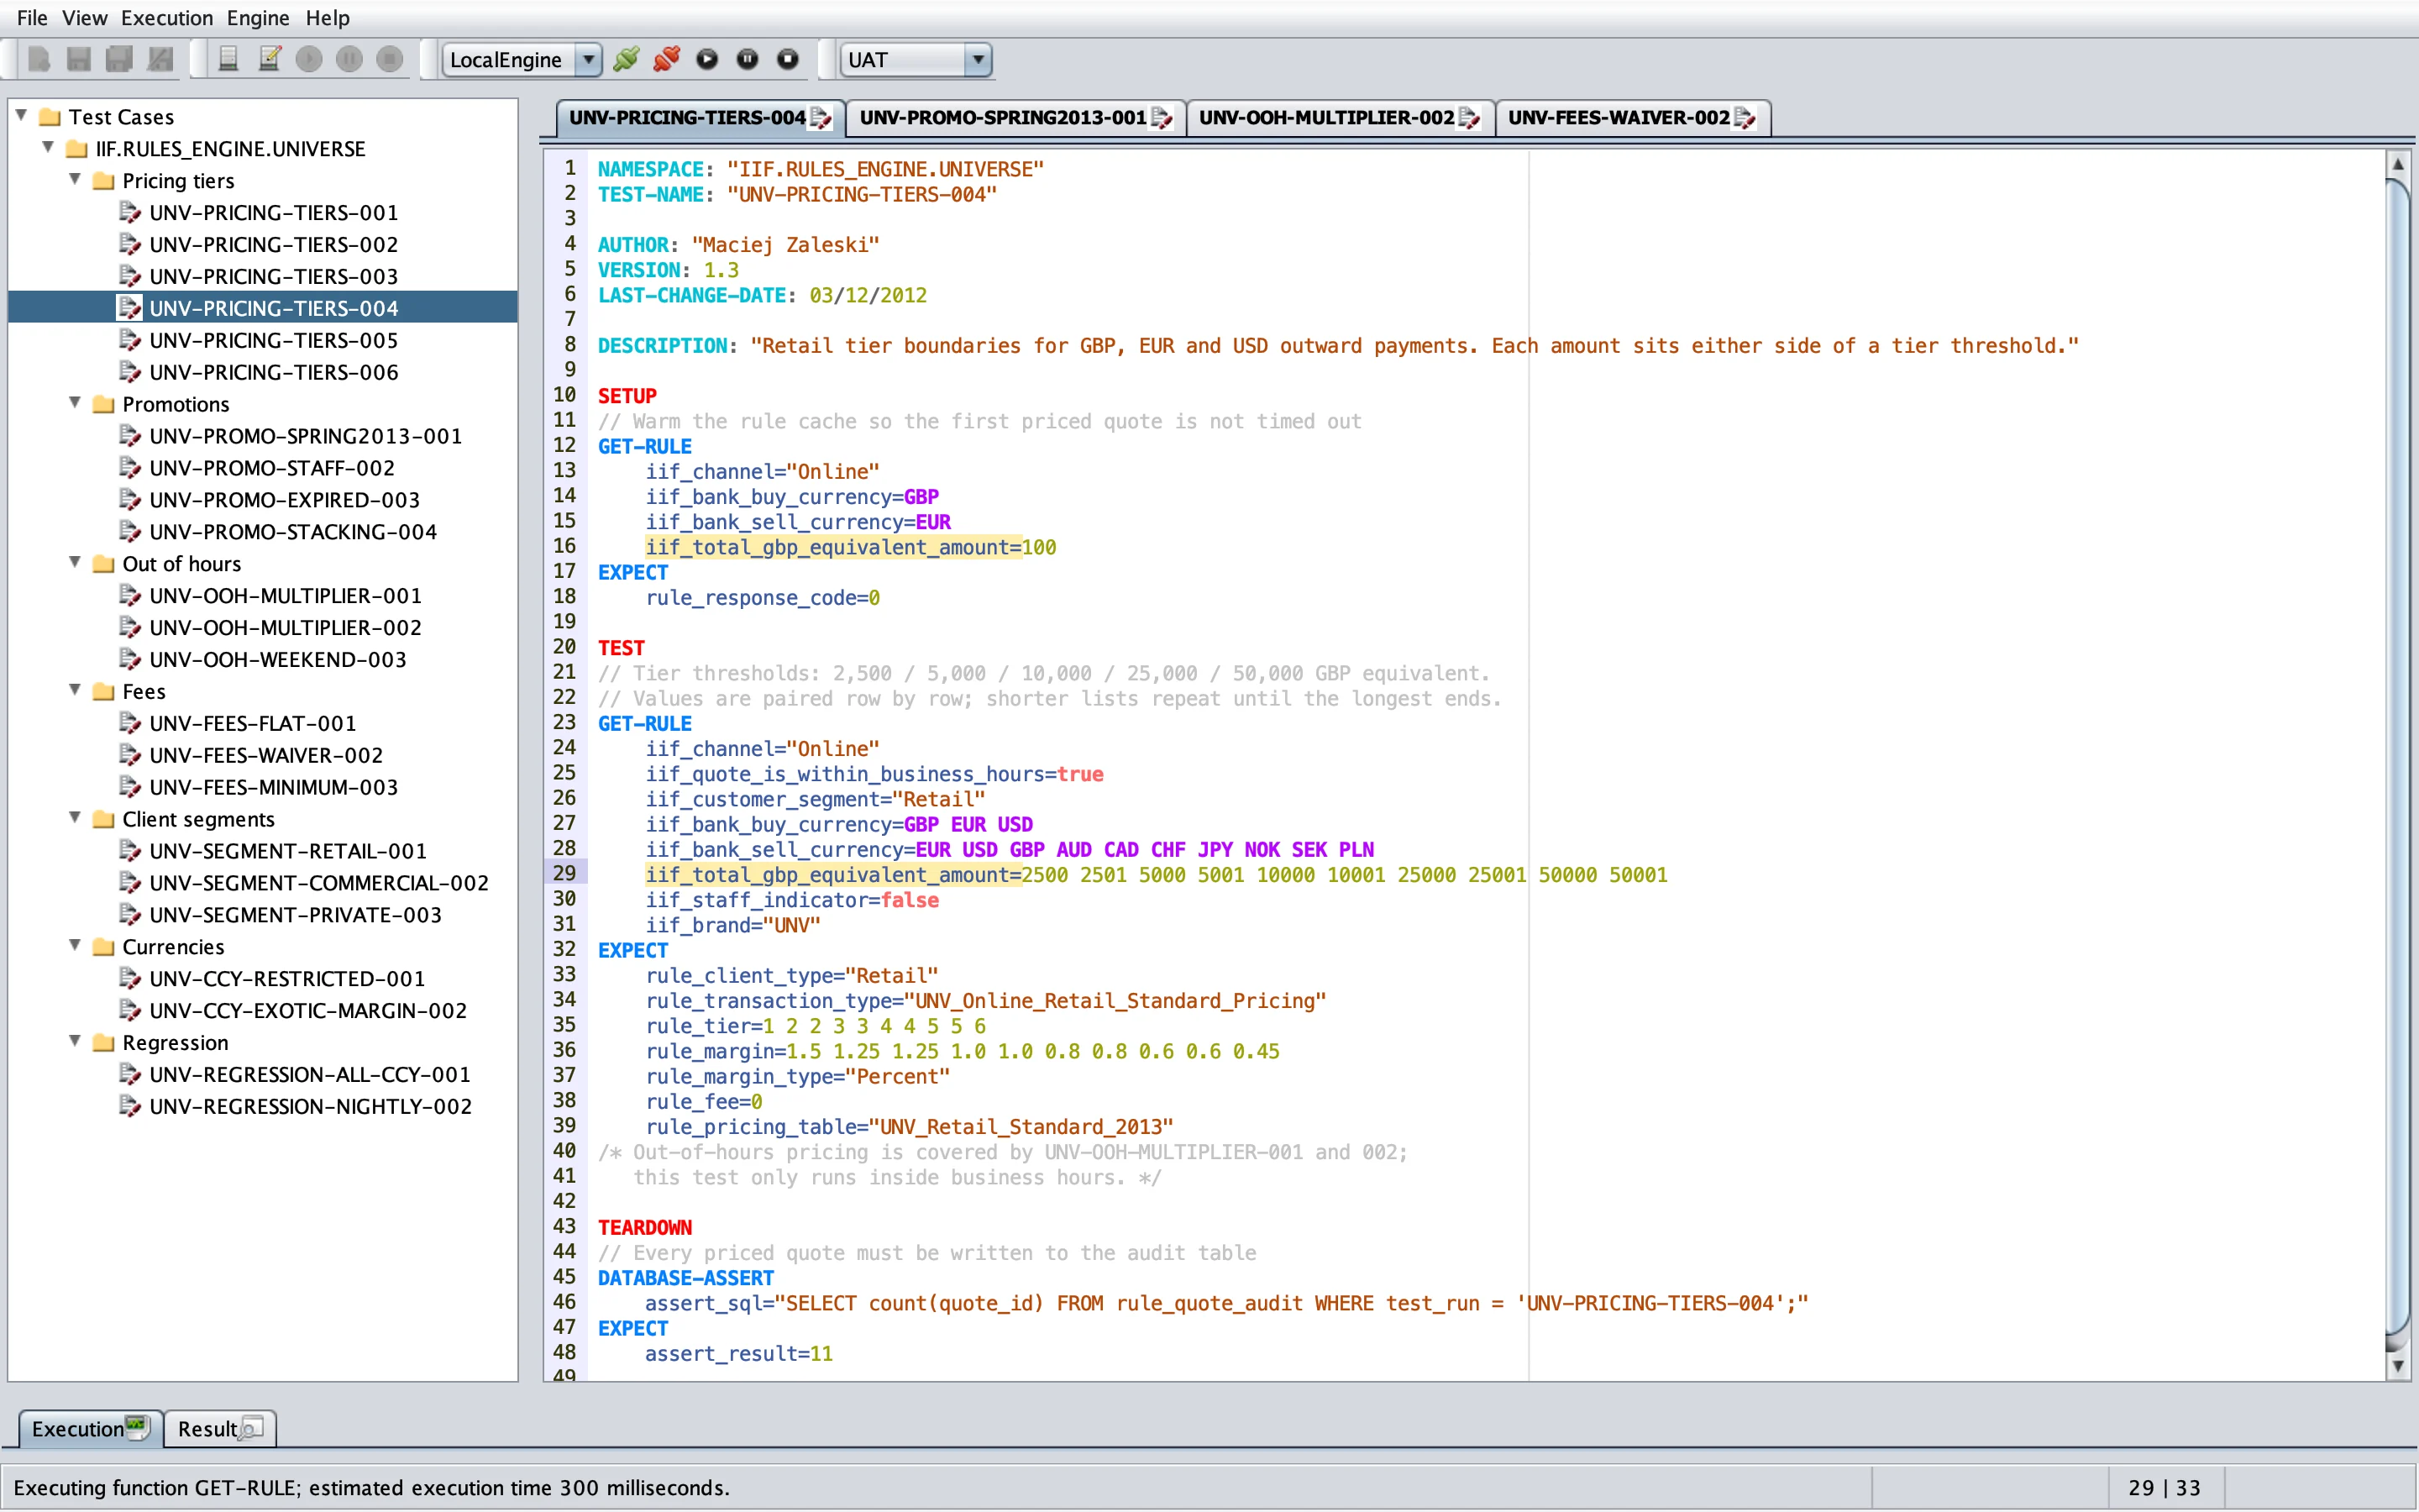This screenshot has height=1512, width=2419.
Task: Select test case UNV-REGRESSION-NIGHTLY-002
Action: coord(310,1106)
